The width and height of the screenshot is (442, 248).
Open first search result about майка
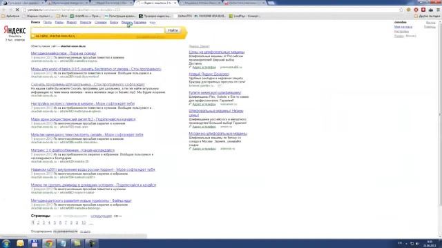click(x=64, y=54)
